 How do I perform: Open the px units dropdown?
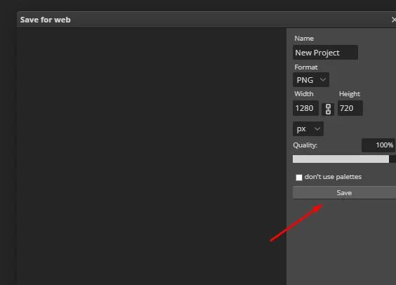coord(308,128)
